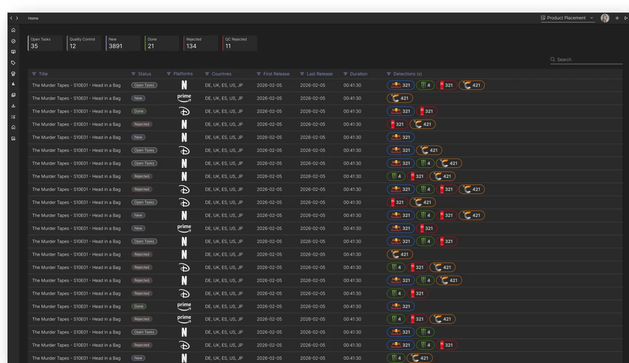Click the logout icon at top right
Viewport: 629px width, 363px height.
626,18
